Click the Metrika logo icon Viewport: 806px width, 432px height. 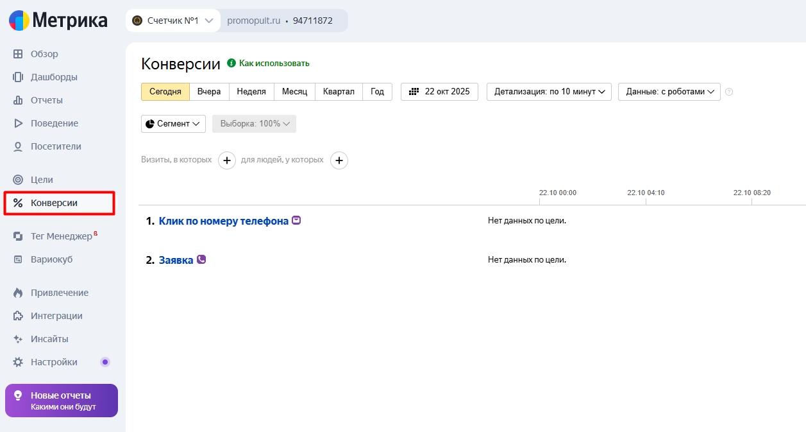pyautogui.click(x=19, y=21)
